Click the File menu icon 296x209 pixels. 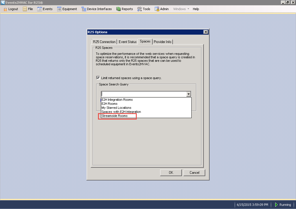tap(25, 9)
